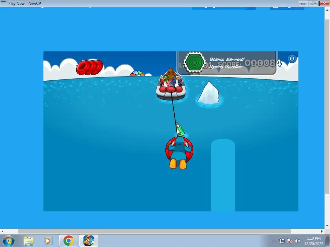Open the clock showing 1:10 PM

pos(314,241)
